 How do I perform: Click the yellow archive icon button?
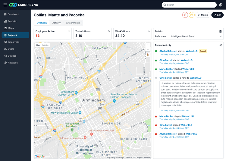click(x=192, y=15)
